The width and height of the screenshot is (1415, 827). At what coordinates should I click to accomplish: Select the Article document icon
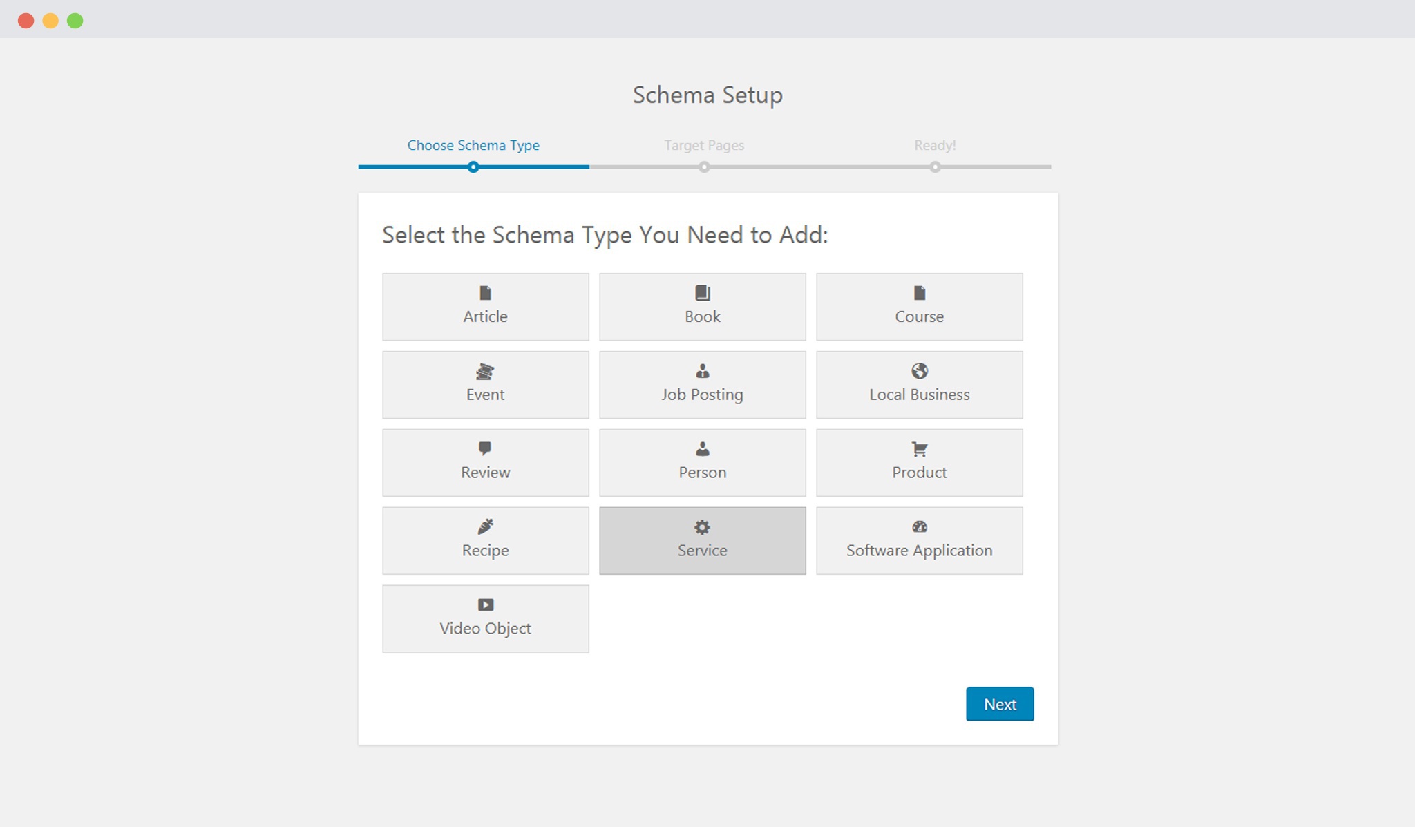coord(485,292)
